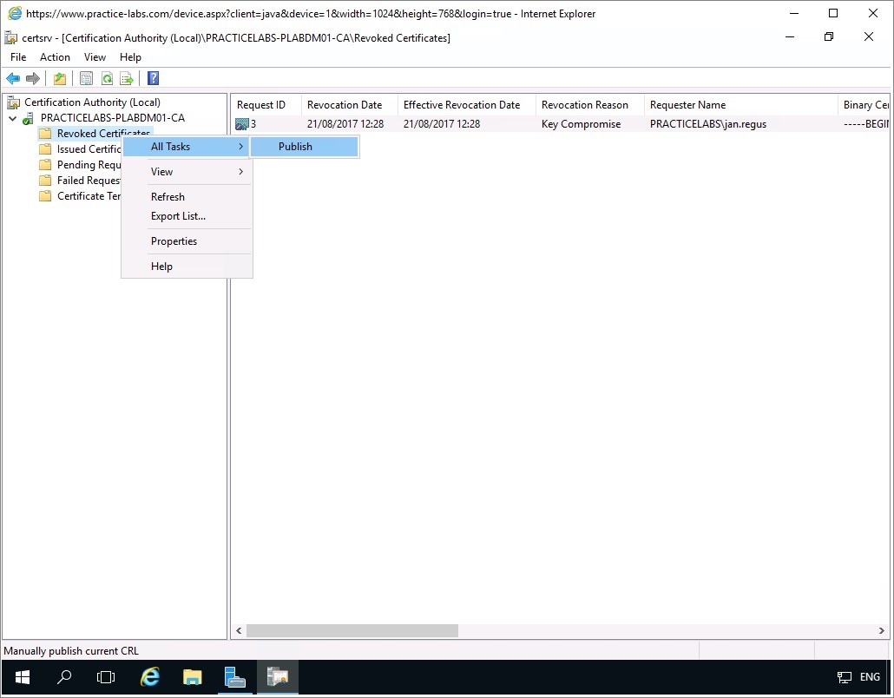Screen dimensions: 894x698
Task: Open Task View on the taskbar
Action: (x=106, y=677)
